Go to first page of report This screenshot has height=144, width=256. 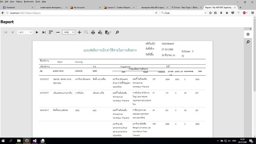[x=5, y=32]
